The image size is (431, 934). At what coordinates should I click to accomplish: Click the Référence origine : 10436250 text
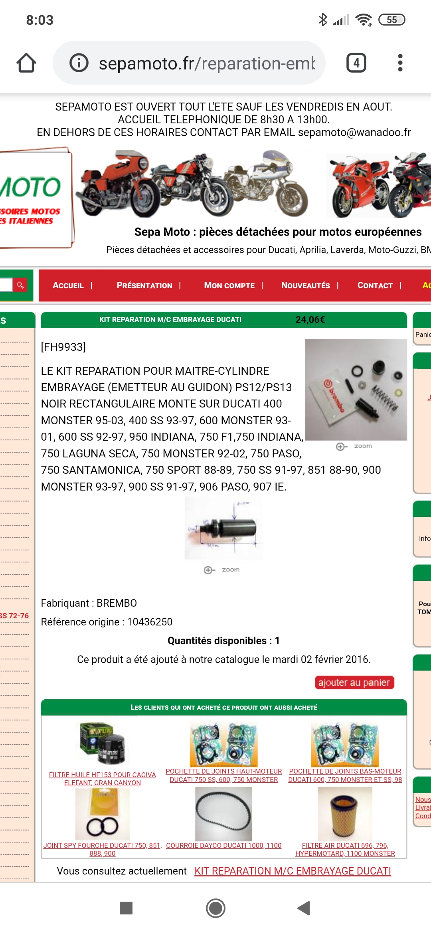(107, 622)
